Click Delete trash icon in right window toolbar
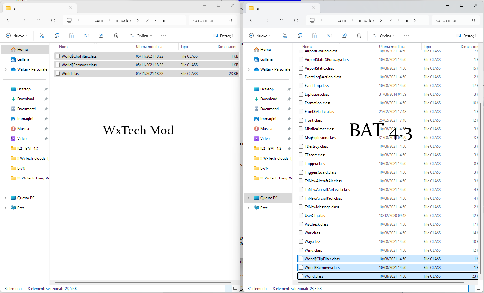The image size is (484, 293). tap(359, 36)
